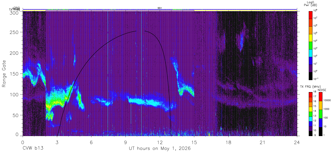
Task: Pick the red top segment of TX FRQ colorbar
Action: pos(311,95)
